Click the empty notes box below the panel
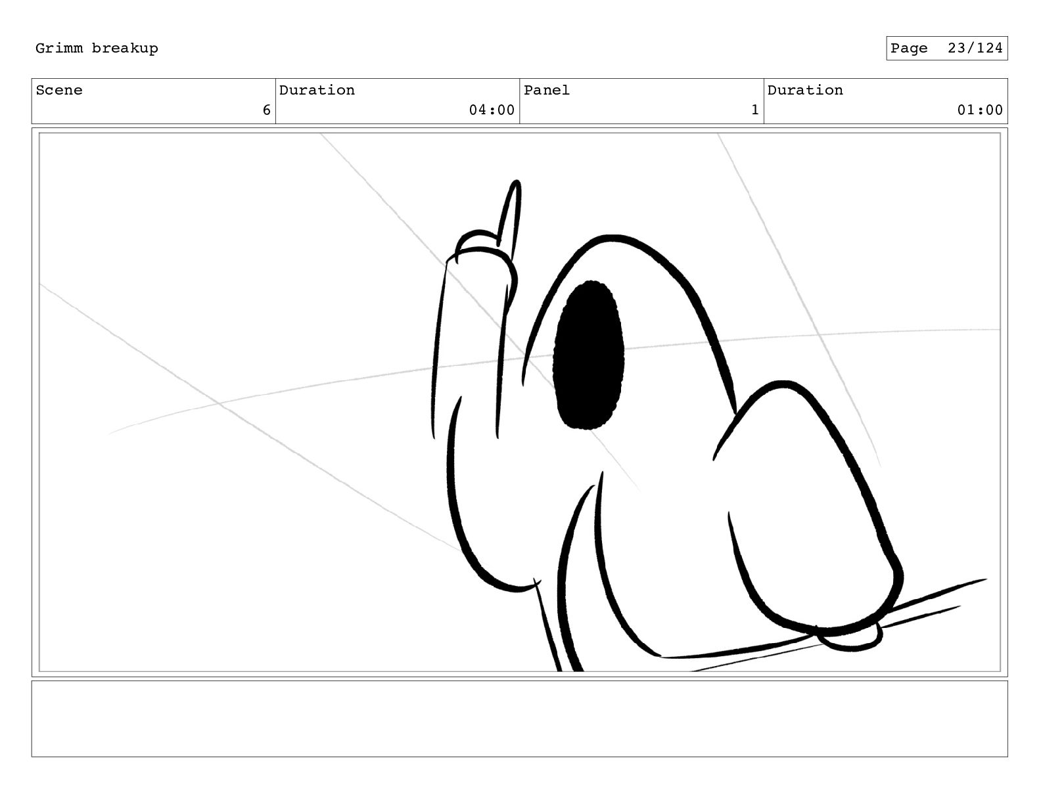The width and height of the screenshot is (1041, 804). point(519,719)
